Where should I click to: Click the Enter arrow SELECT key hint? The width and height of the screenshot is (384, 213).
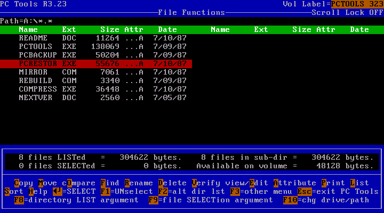(x=74, y=192)
